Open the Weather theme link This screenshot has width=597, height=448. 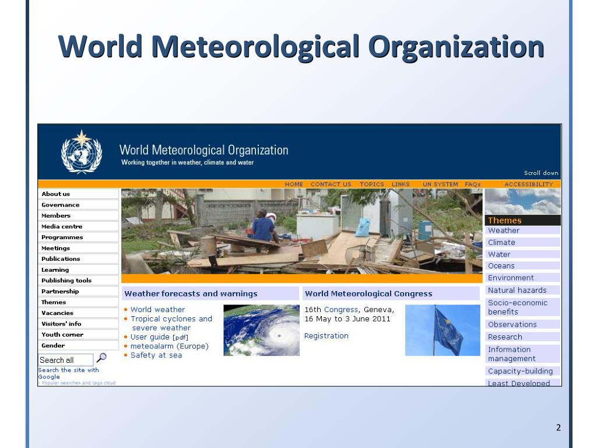(522, 230)
